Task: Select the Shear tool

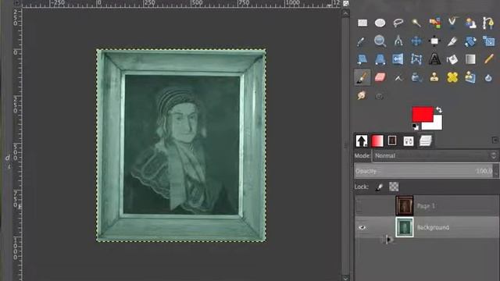Action: click(362, 59)
